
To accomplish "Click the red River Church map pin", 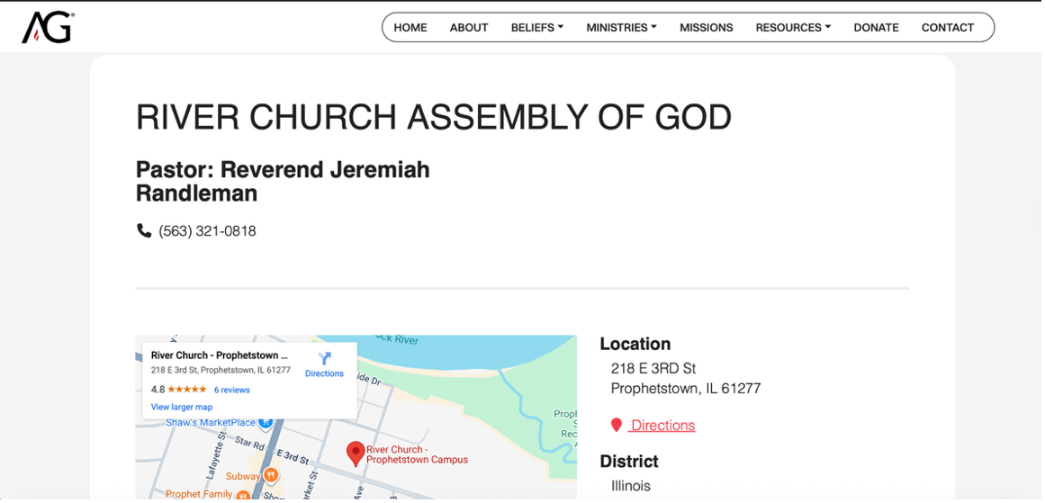I will 356,453.
